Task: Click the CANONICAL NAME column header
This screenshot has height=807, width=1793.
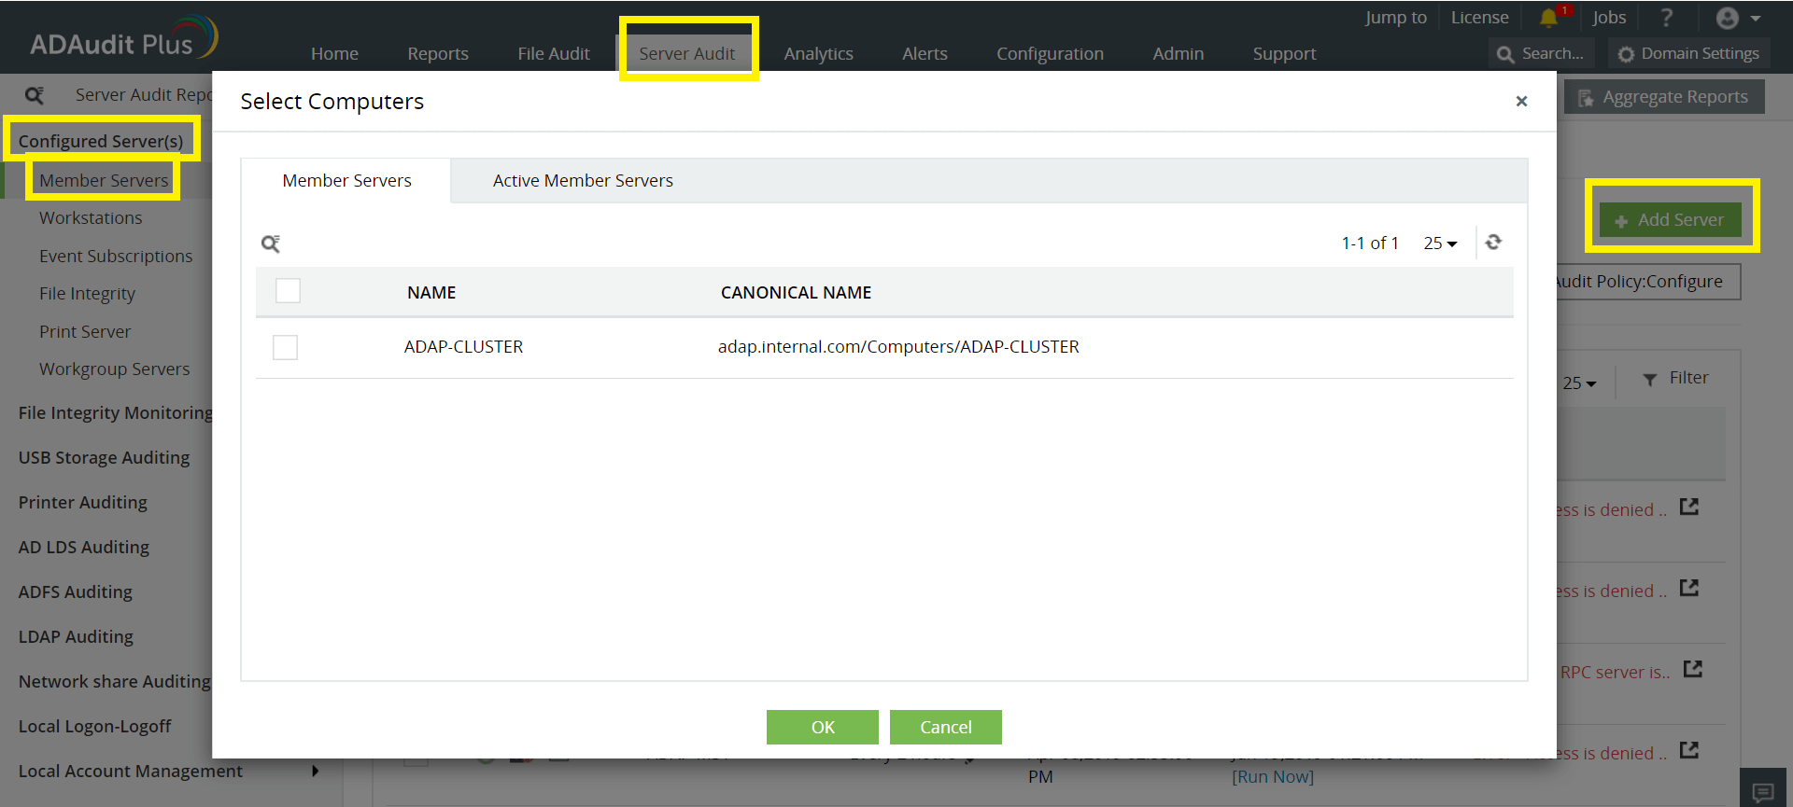Action: coord(796,293)
